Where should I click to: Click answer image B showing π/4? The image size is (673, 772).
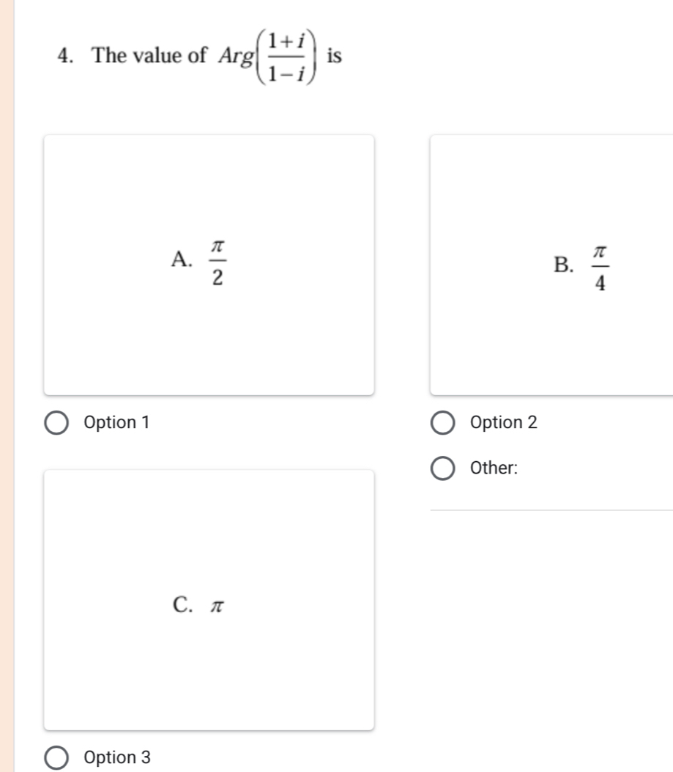tap(551, 264)
